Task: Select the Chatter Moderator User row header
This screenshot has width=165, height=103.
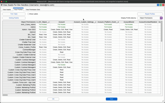Action: pos(19,45)
